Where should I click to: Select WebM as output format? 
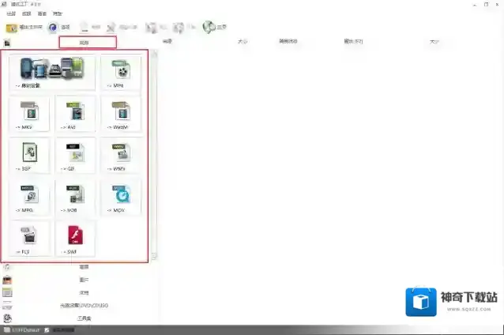[120, 114]
